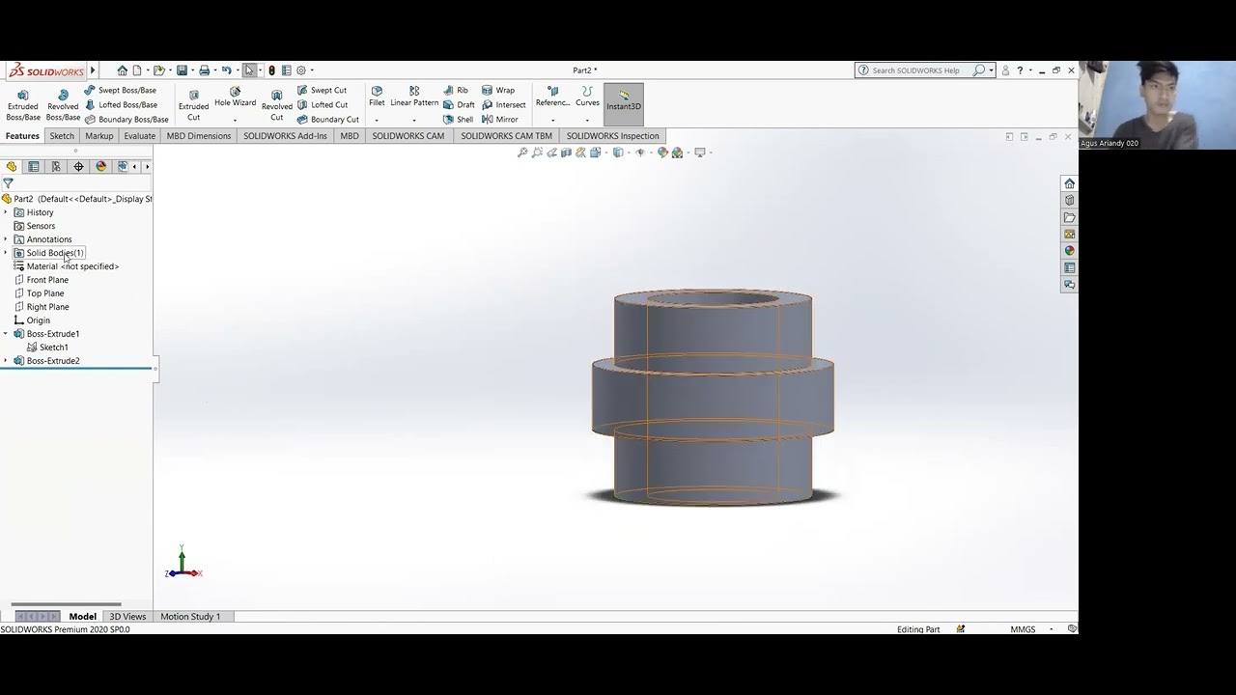Click the Save icon in top toolbar
Image resolution: width=1236 pixels, height=695 pixels.
(x=181, y=70)
